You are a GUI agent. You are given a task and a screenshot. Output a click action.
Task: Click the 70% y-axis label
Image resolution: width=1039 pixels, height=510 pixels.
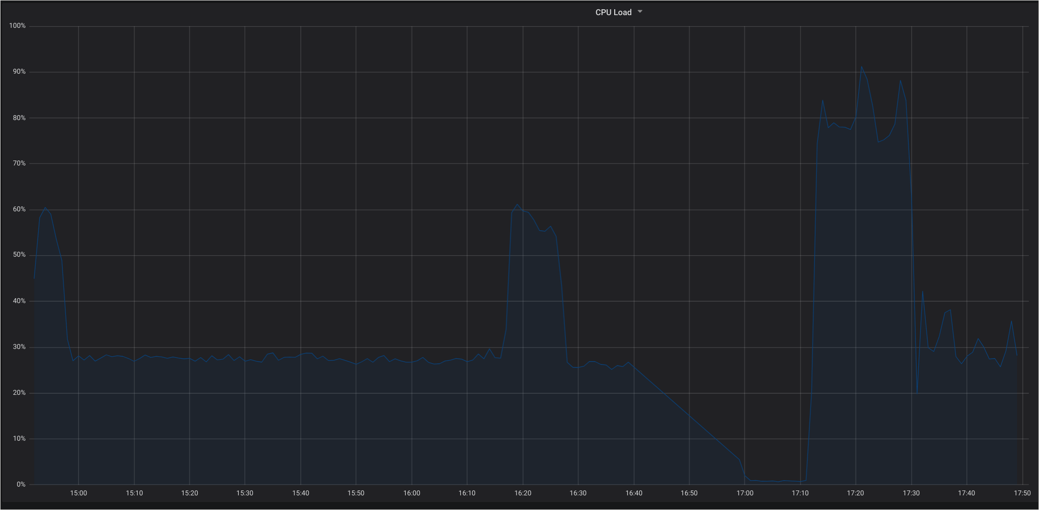19,163
